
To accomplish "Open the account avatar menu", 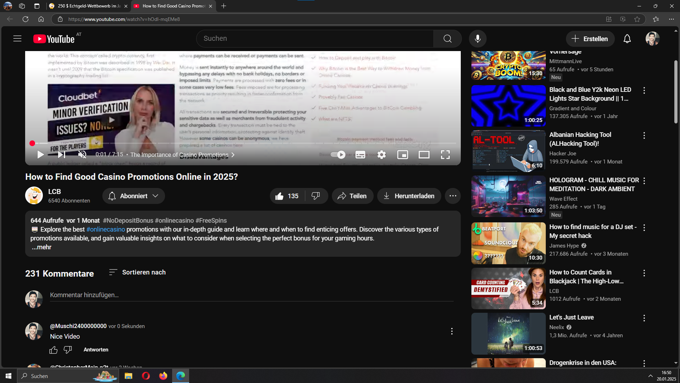I will (652, 39).
